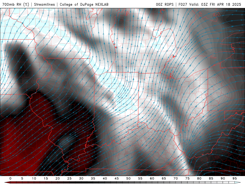The image size is (245, 184).
Task: Click the colorbar label "0"
Action: click(x=10, y=178)
